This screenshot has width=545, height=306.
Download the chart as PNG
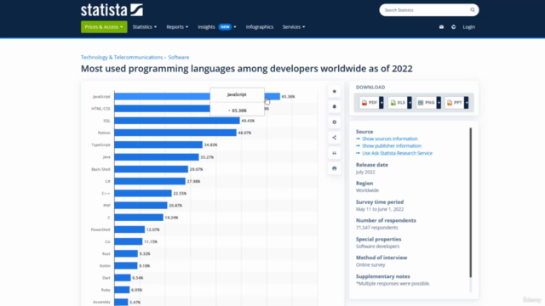[426, 103]
